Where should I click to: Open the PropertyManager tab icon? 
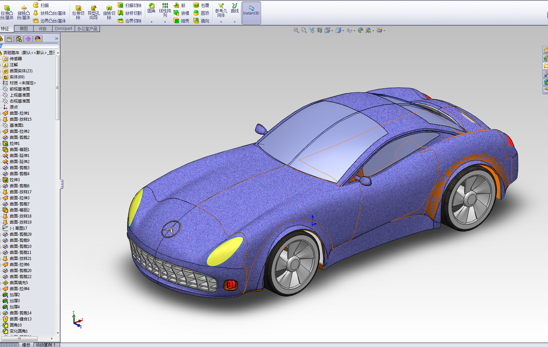click(9, 39)
